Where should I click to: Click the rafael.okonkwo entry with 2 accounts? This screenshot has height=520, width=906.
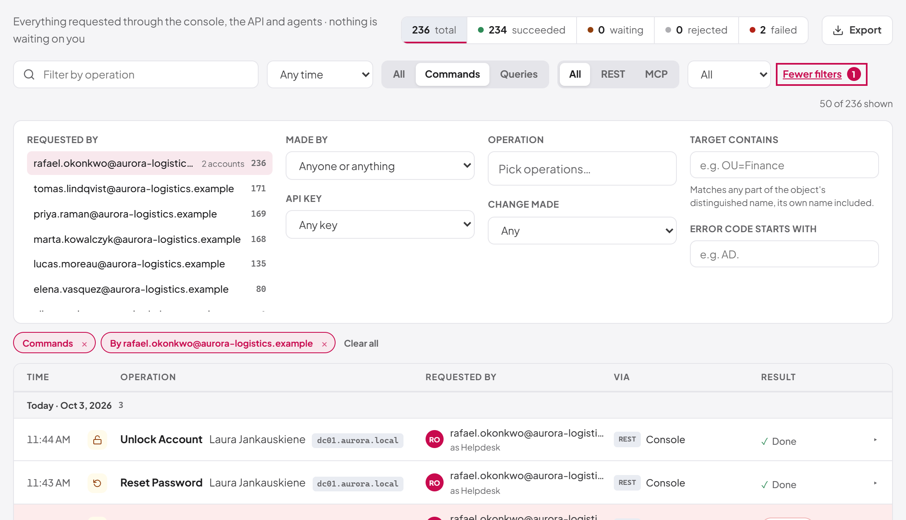(x=150, y=163)
